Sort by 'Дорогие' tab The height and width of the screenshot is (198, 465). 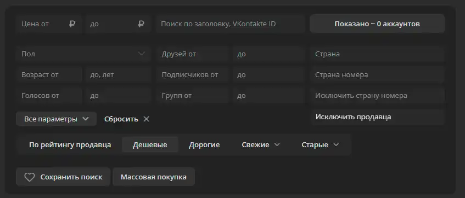204,145
